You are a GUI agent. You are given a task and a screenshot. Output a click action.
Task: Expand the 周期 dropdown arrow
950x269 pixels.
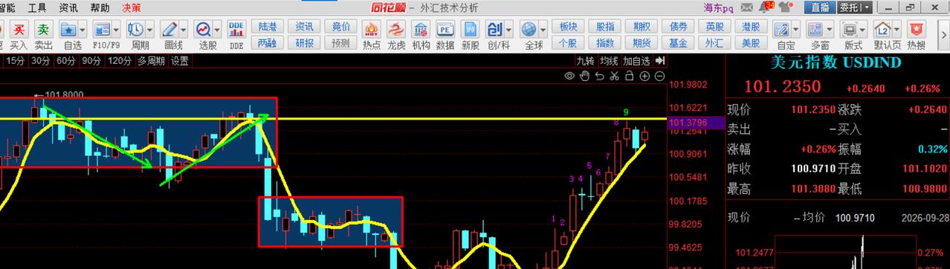pyautogui.click(x=149, y=30)
